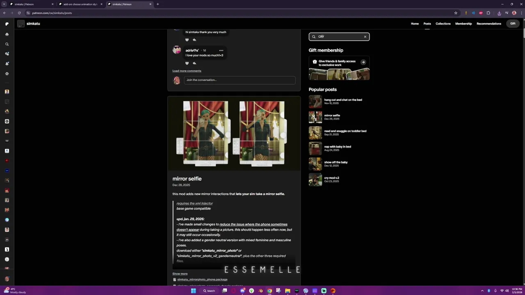The image size is (525, 295).
Task: Open the settings gear in the sidebar
Action: click(7, 74)
